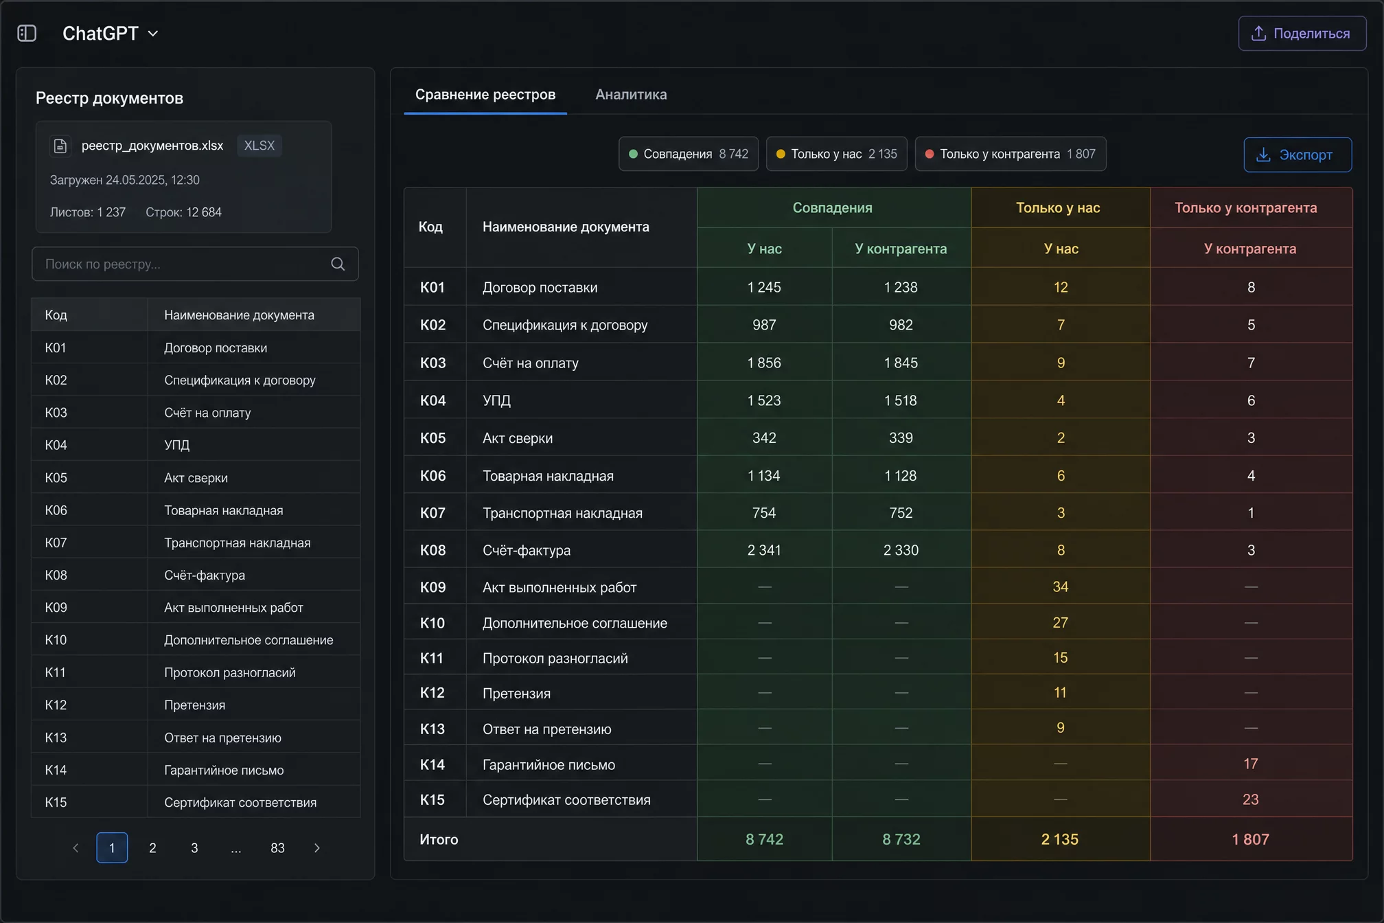Viewport: 1384px width, 923px height.
Task: Select УПД row in left registry list
Action: click(x=196, y=444)
